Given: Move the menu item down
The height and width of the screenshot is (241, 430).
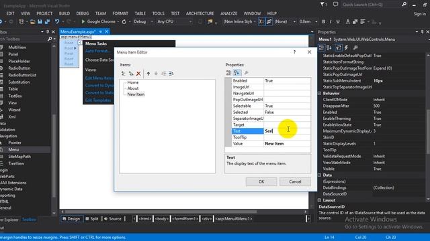Looking at the screenshot, I should 156,74.
